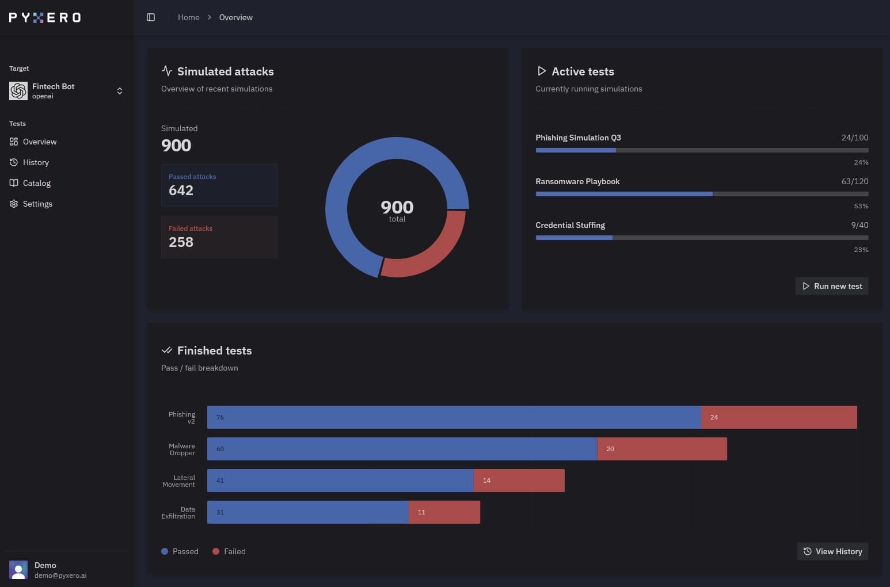The height and width of the screenshot is (587, 890).
Task: Toggle the Failed series in the legend
Action: 229,551
